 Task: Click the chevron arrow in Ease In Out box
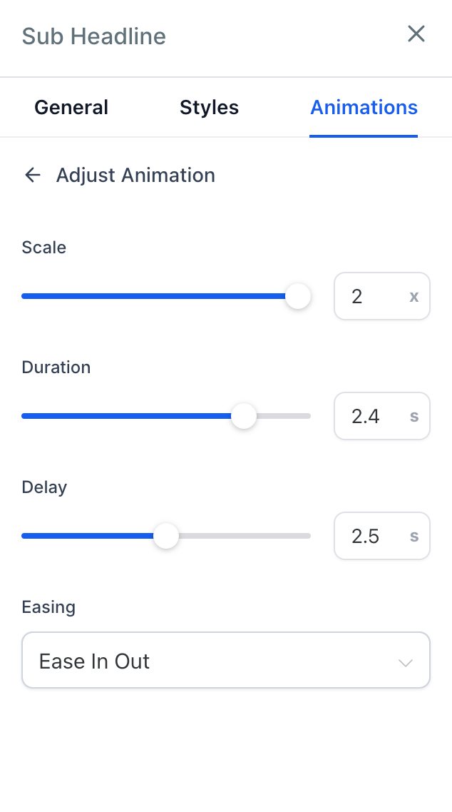click(x=406, y=663)
